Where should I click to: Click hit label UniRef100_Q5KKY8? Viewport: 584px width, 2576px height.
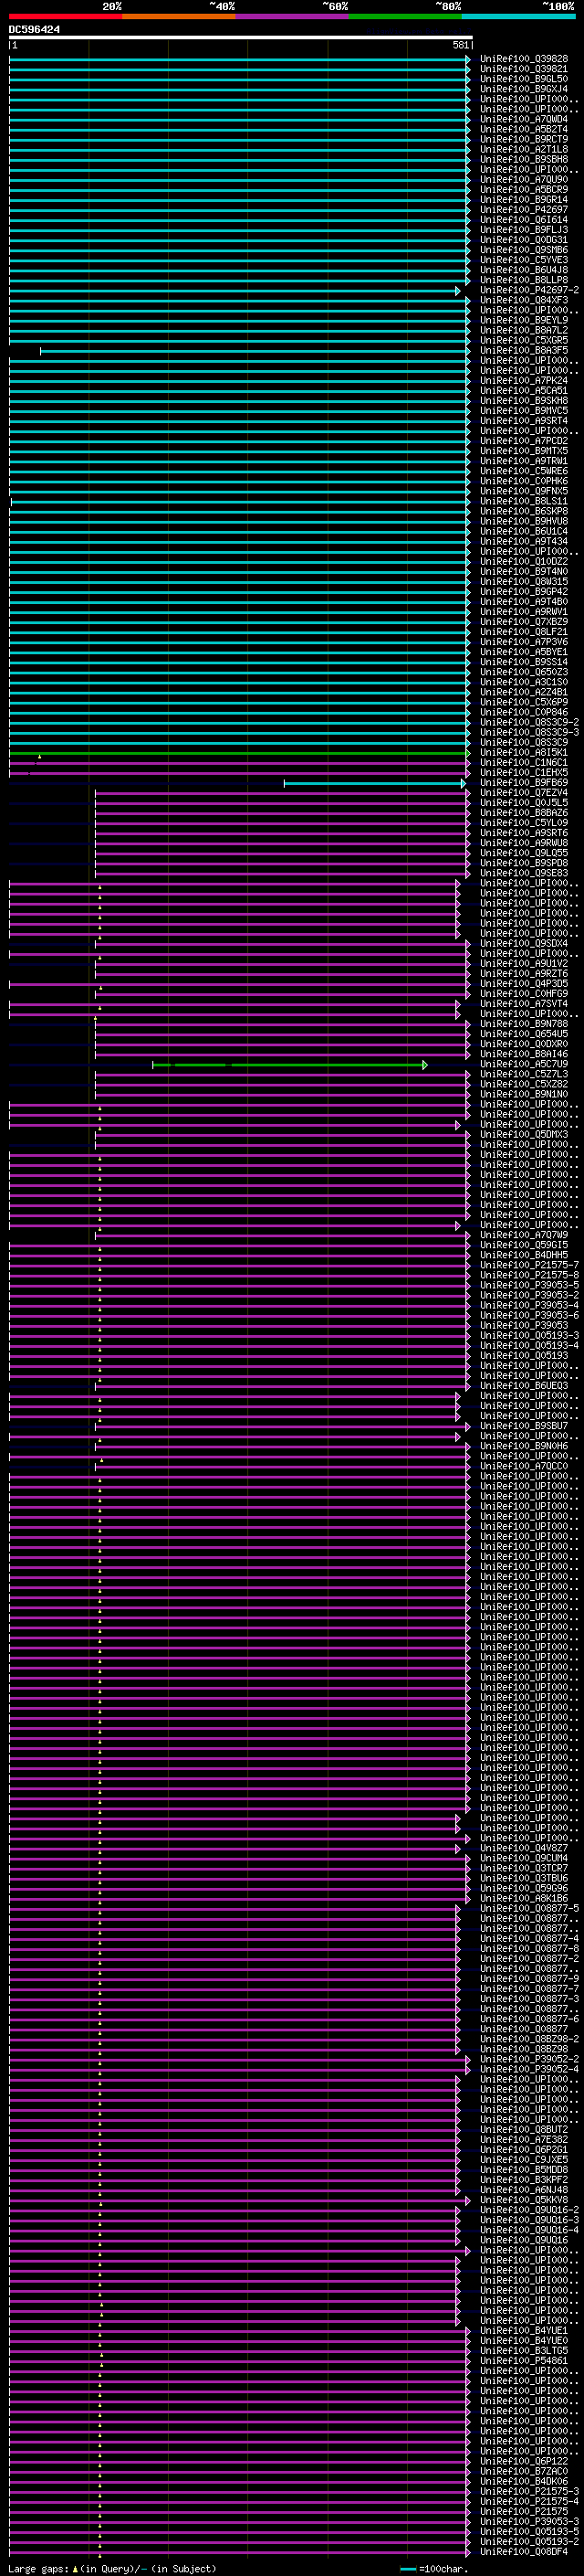point(524,2201)
